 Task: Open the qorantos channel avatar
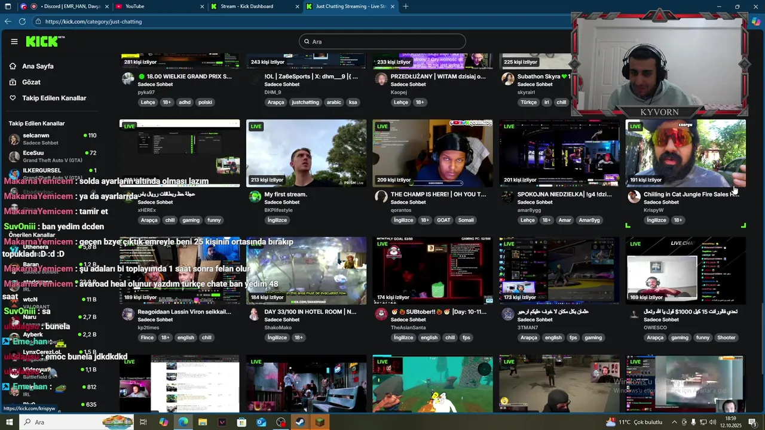pos(381,196)
